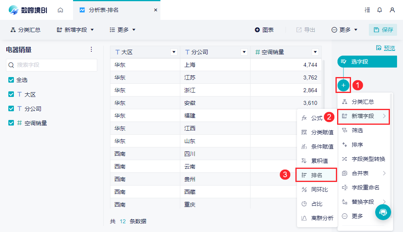Choose 筛选 in the step menu

(x=363, y=130)
